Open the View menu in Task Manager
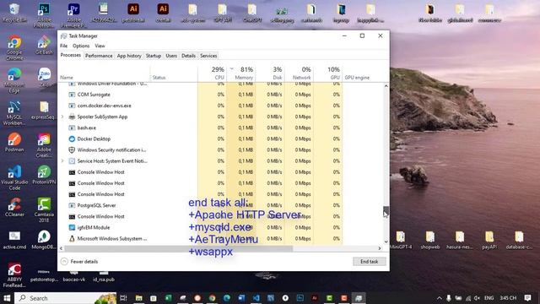Screen dimensions: 540x304 click(x=100, y=46)
